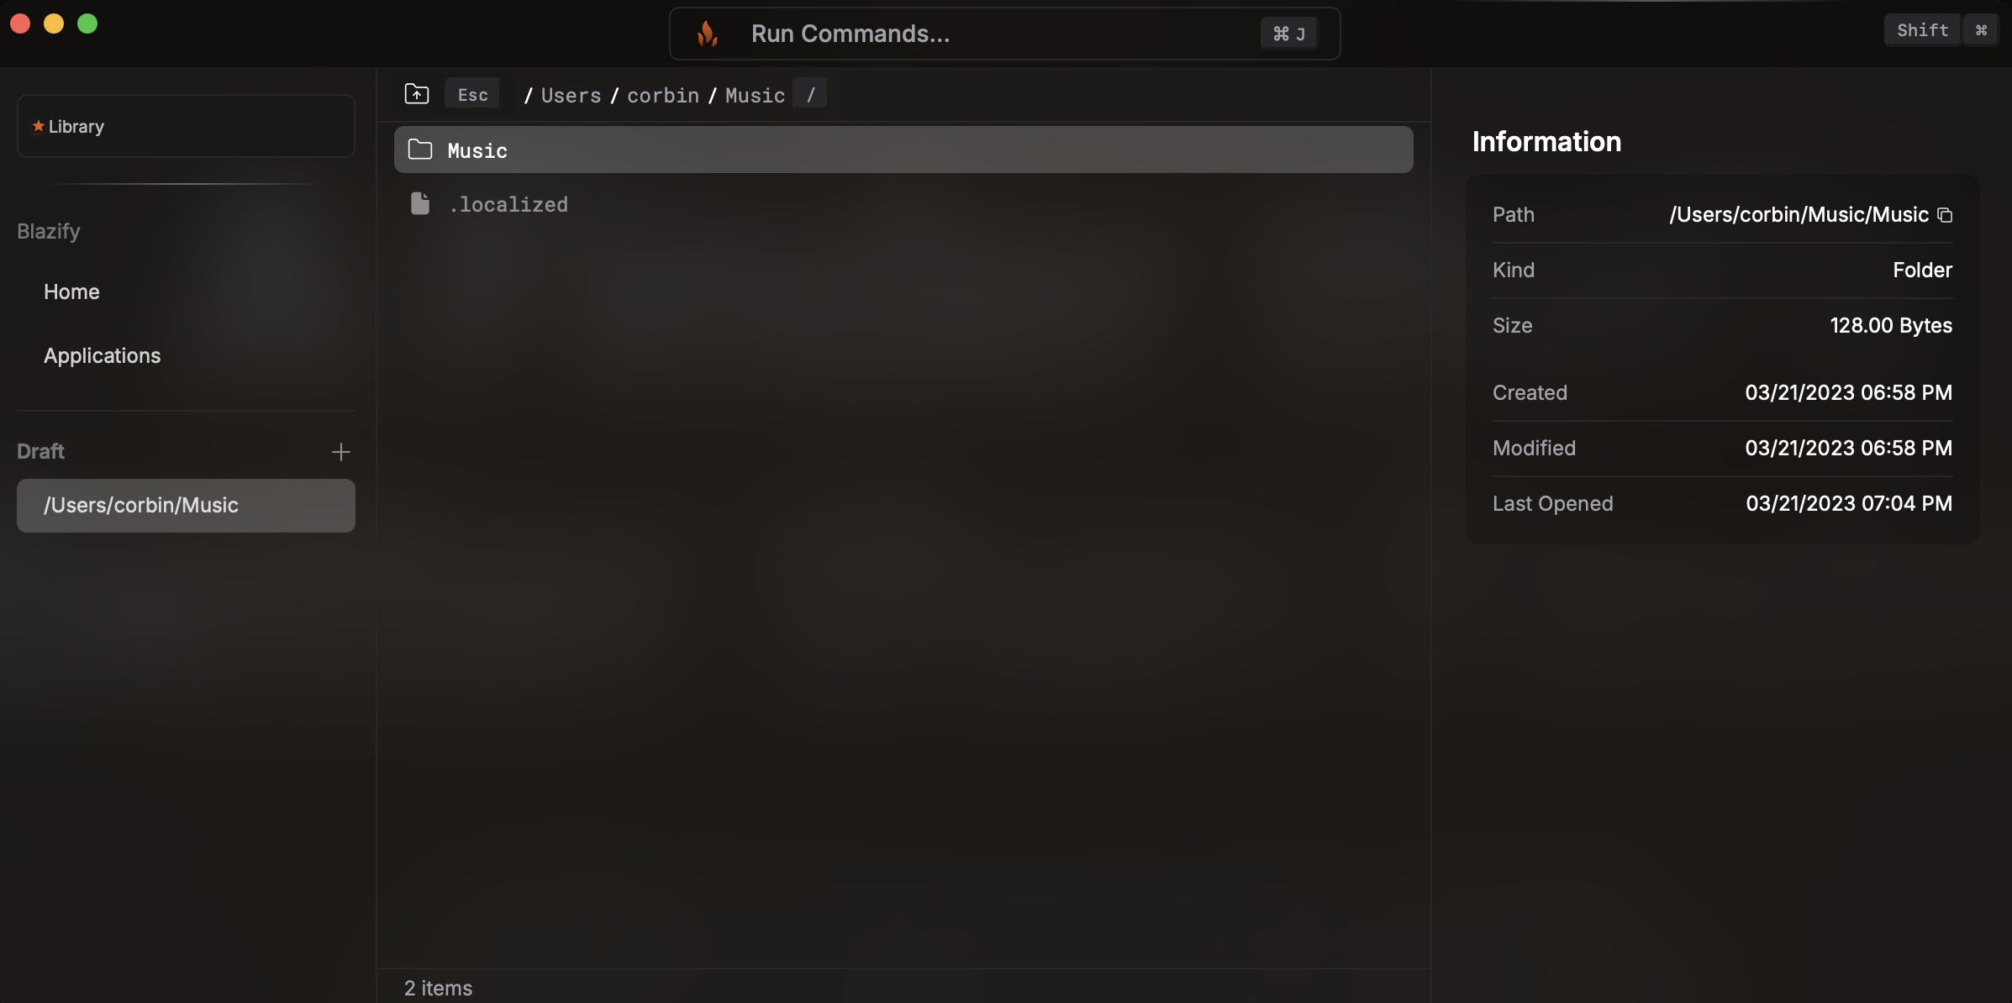Click the Esc button in the path bar
The height and width of the screenshot is (1003, 2012).
472,94
